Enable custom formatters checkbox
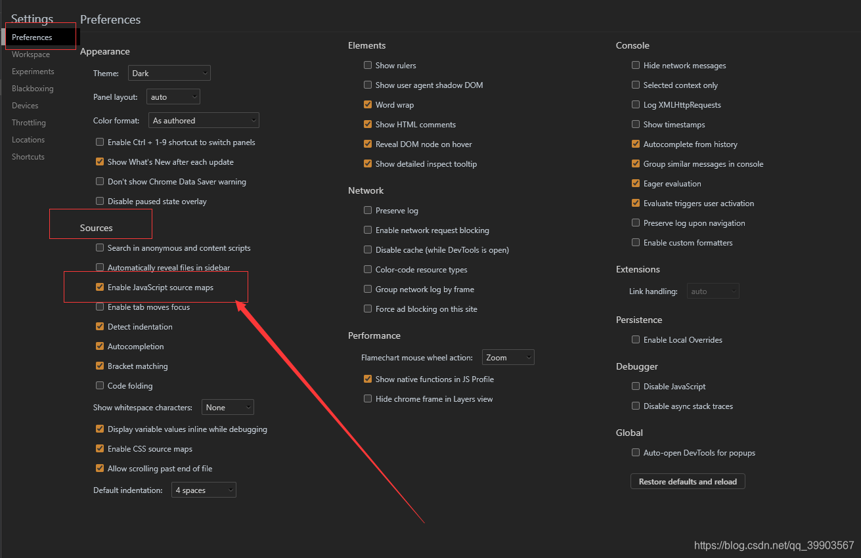The height and width of the screenshot is (558, 861). coord(636,242)
